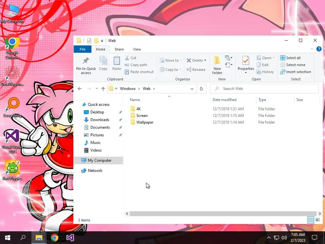Select Network in navigation pane
The image size is (325, 244).
[x=95, y=171]
